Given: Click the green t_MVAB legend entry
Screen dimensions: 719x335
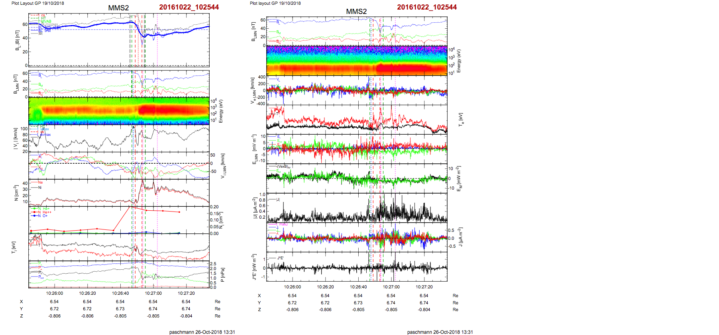Looking at the screenshot, I should (x=46, y=22).
